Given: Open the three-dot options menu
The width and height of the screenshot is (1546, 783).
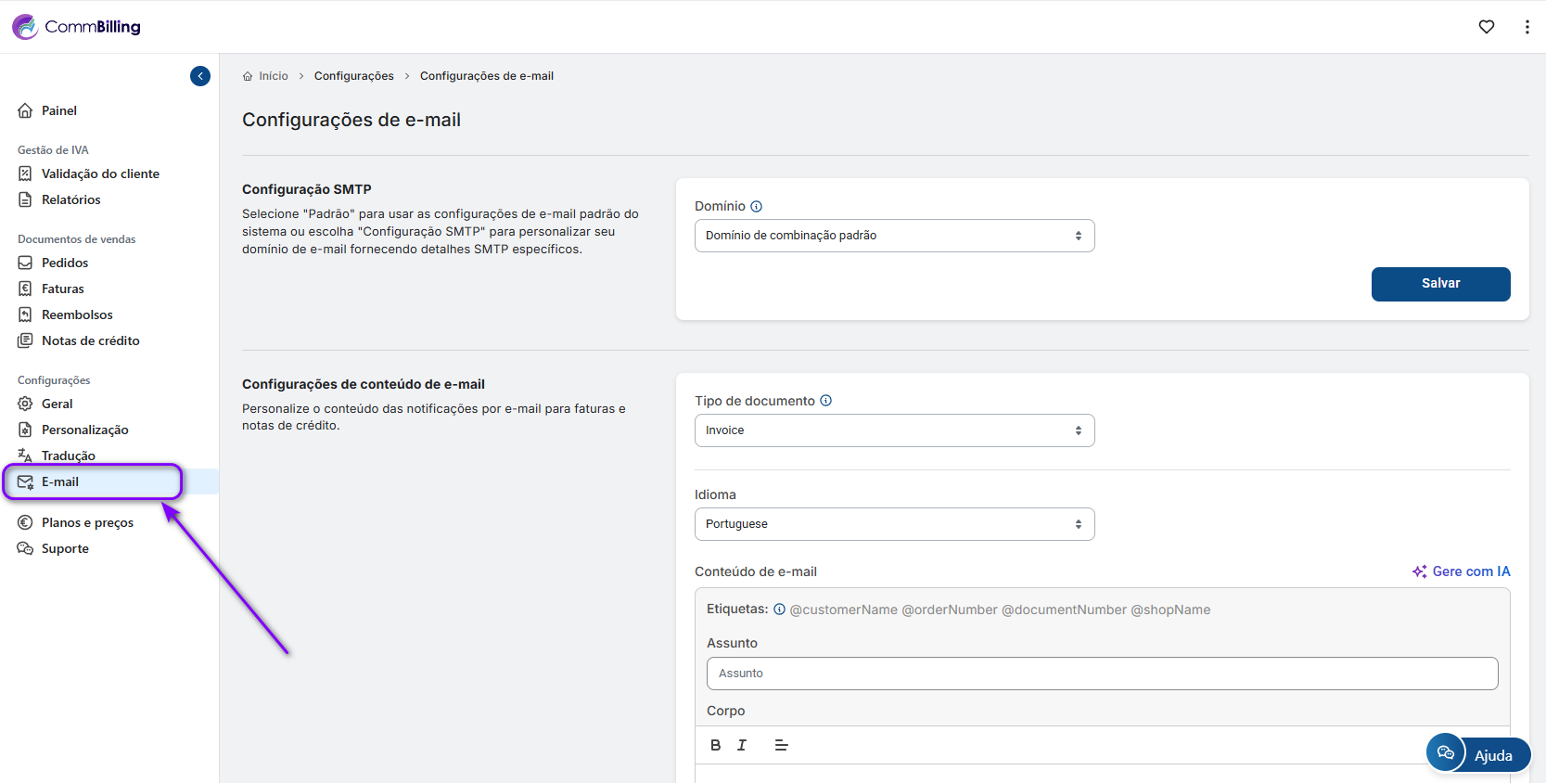Looking at the screenshot, I should pos(1527,27).
